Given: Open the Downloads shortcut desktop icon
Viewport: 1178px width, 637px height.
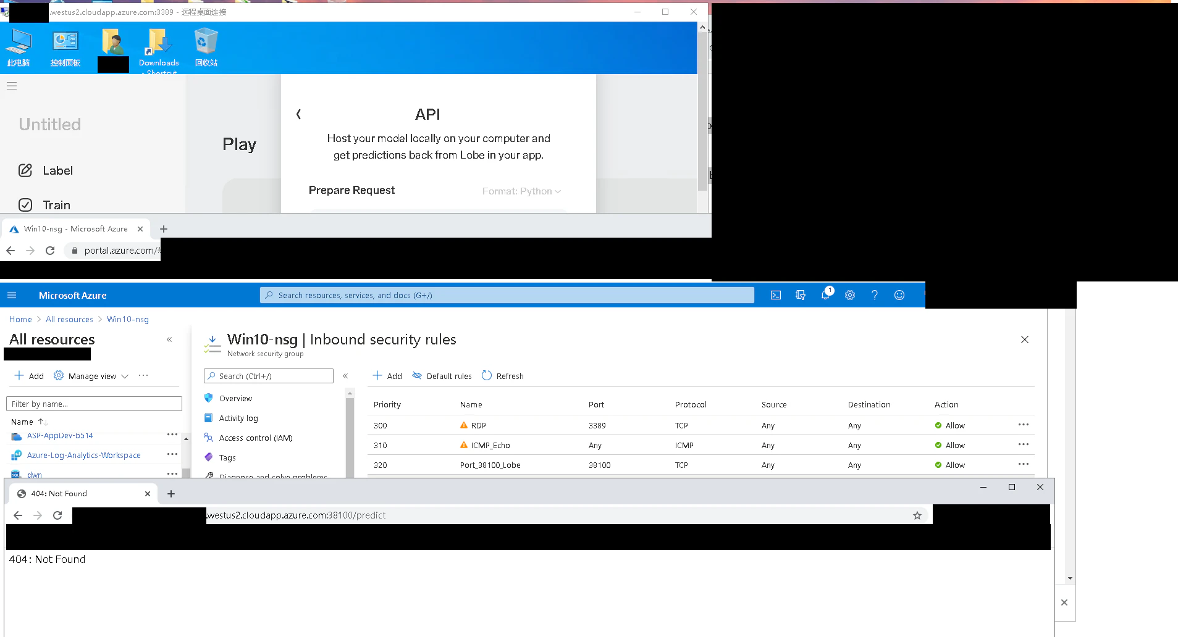Looking at the screenshot, I should 159,49.
